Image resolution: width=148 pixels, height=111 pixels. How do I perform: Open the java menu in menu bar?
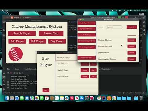point(7,10)
